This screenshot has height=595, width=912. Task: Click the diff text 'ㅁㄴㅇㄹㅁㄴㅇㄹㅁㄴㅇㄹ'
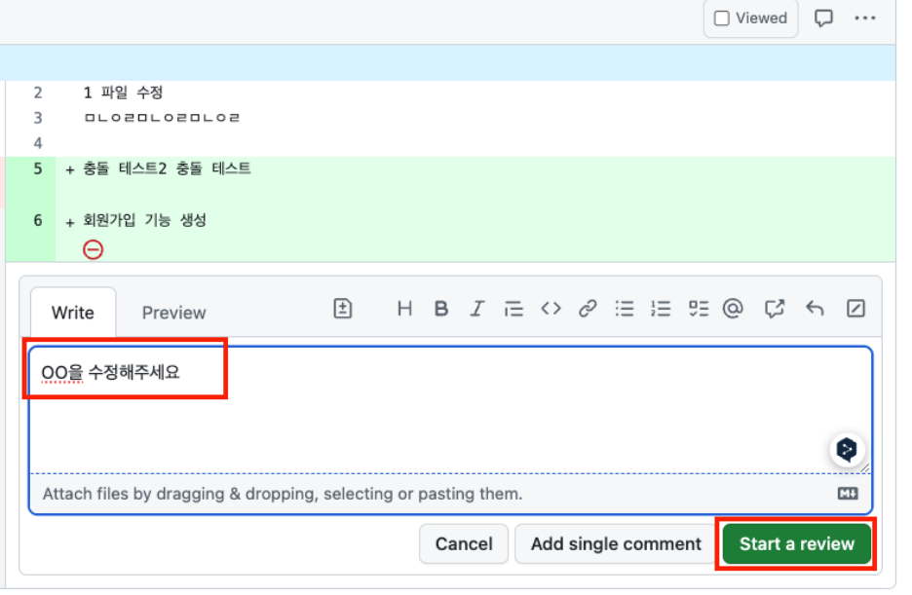163,118
